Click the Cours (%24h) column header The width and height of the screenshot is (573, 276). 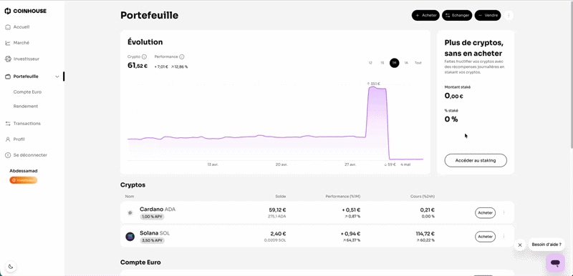pos(423,197)
